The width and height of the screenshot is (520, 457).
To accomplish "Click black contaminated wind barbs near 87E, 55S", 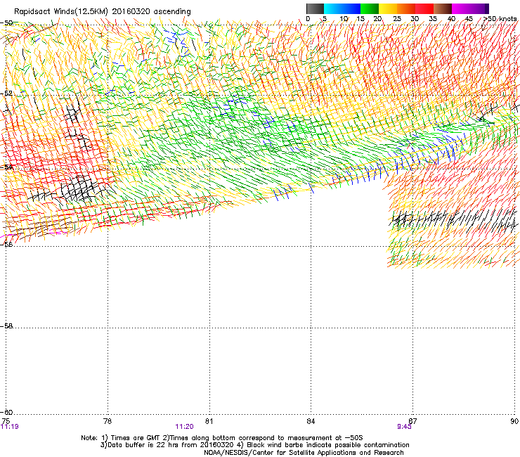I will pyautogui.click(x=453, y=221).
